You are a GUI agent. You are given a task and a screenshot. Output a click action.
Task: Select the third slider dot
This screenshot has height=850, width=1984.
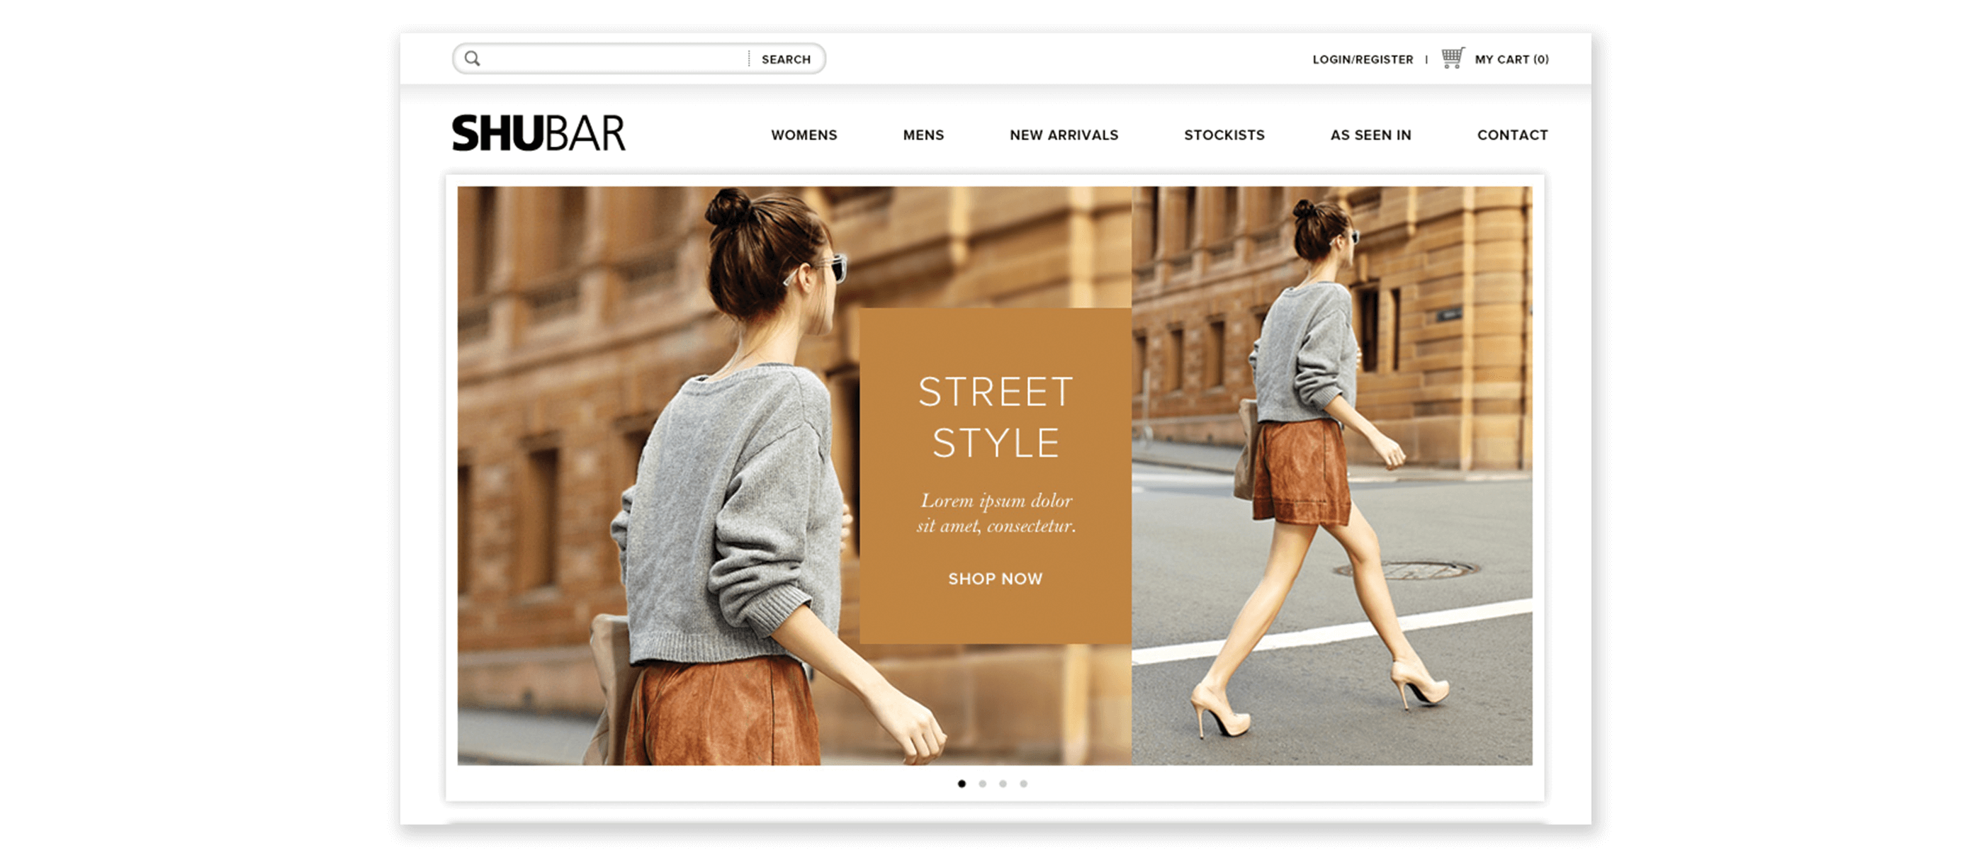coord(1003,784)
